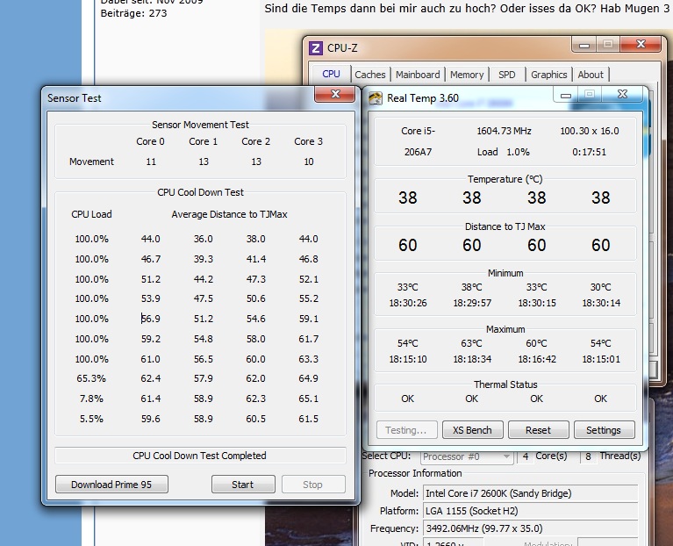Click the Testing... button in Real Temp

(x=406, y=429)
